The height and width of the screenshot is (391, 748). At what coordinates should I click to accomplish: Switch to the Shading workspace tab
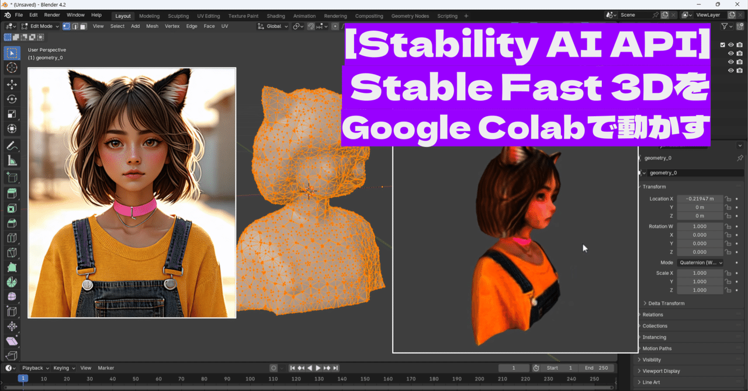click(x=275, y=16)
